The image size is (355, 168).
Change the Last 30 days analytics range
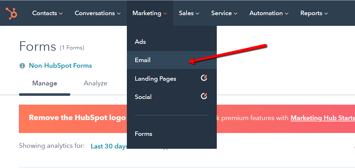click(109, 146)
